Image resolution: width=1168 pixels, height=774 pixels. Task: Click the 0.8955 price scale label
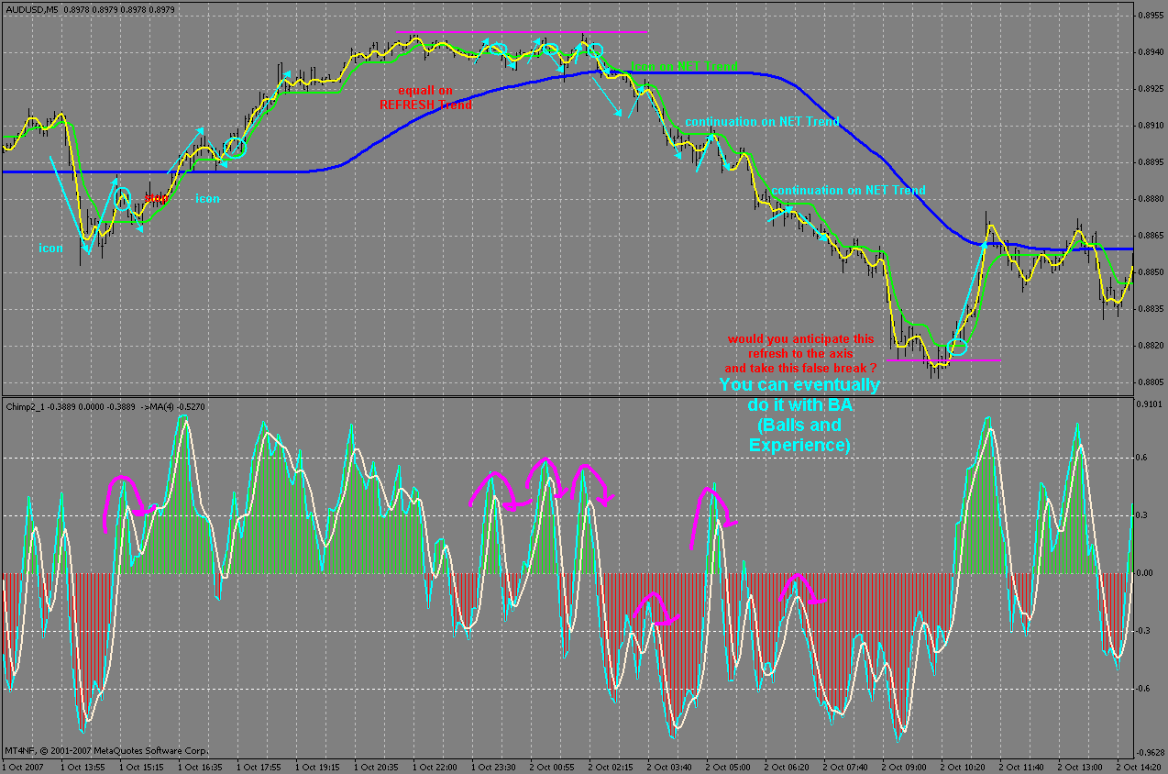tap(1151, 16)
